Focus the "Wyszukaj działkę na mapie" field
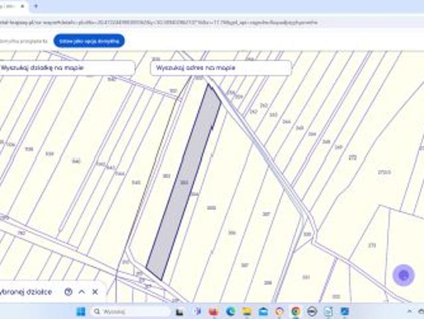Viewport: 424px width, 319px height. pyautogui.click(x=66, y=68)
